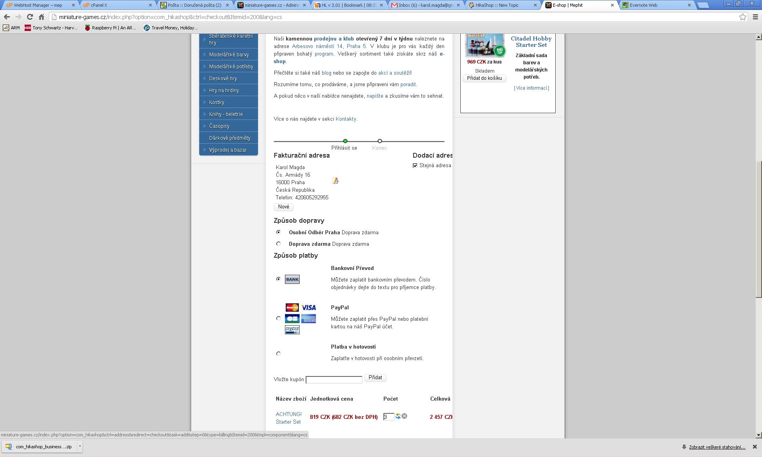Screen dimensions: 762x457
Task: Select the PayPal payment radio button
Action: coord(278,318)
